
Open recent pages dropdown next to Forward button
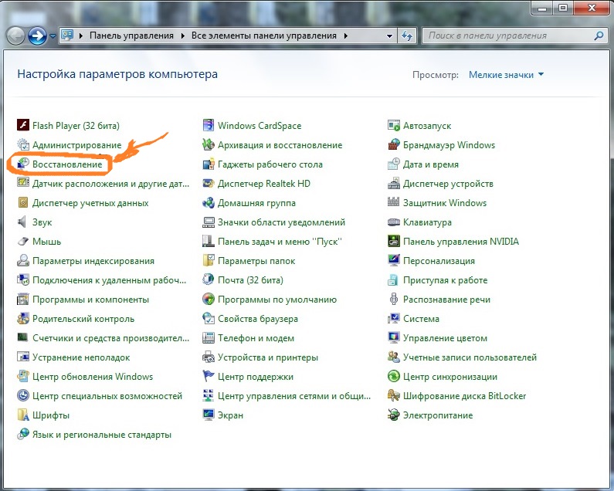(53, 36)
